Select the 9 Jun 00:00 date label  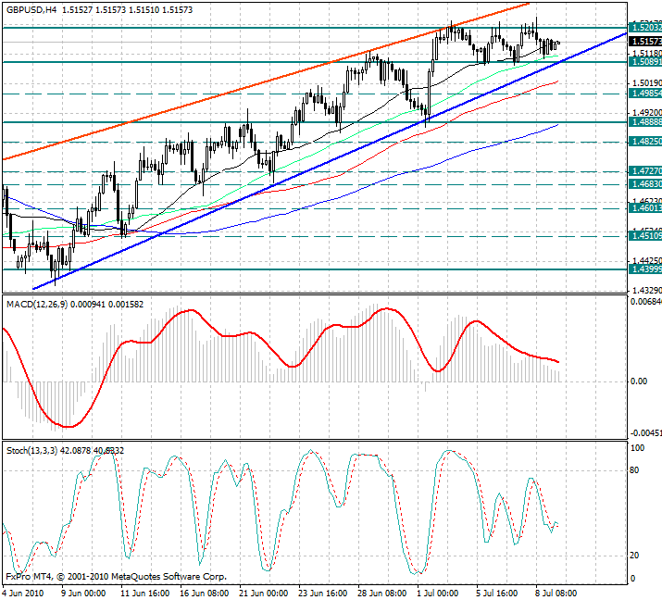pos(83,594)
